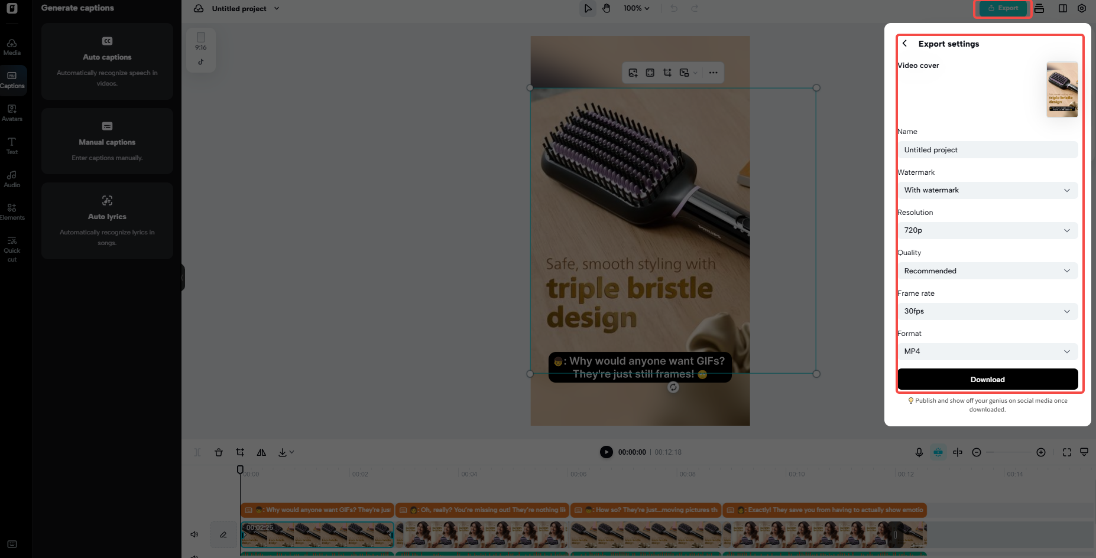The width and height of the screenshot is (1096, 558).
Task: Click the timeline align split icon
Action: pyautogui.click(x=958, y=452)
